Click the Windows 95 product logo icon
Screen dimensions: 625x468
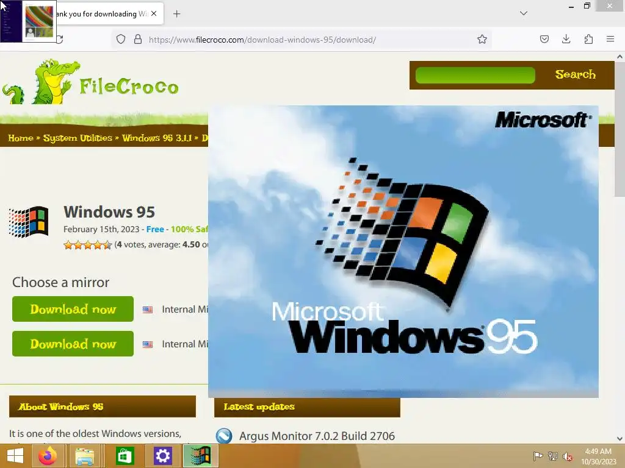[29, 222]
